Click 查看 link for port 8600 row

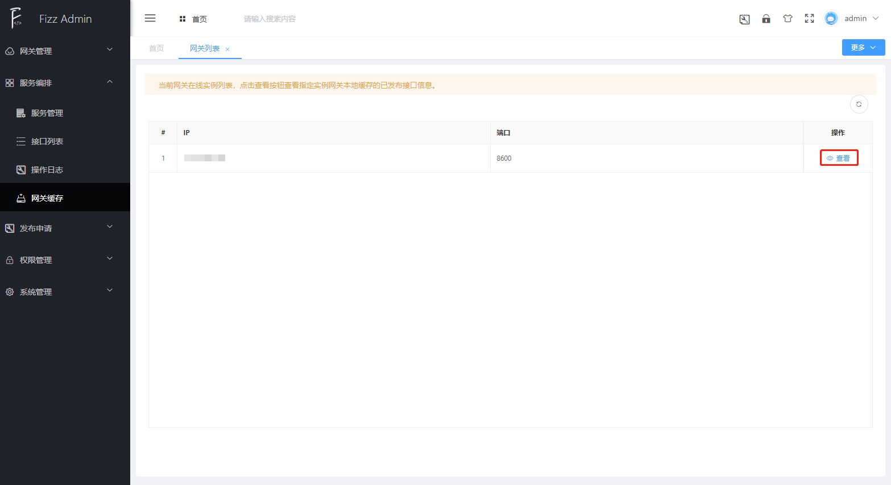[839, 158]
